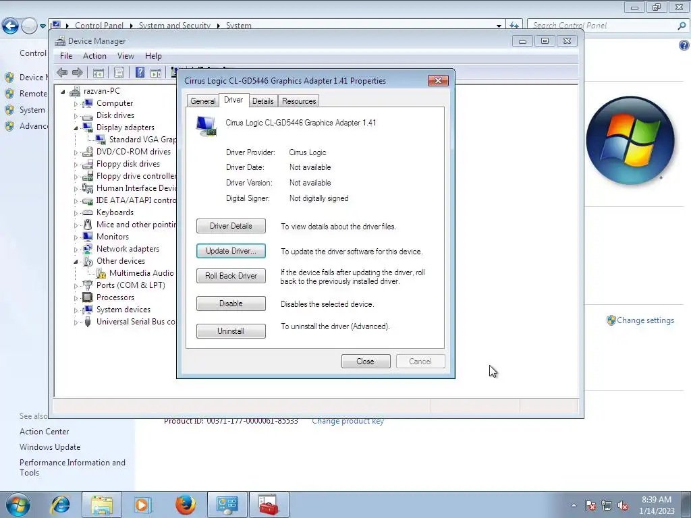Switch to the General tab
691x518 pixels.
[202, 101]
